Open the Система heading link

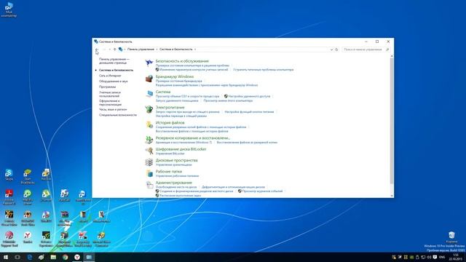point(163,92)
